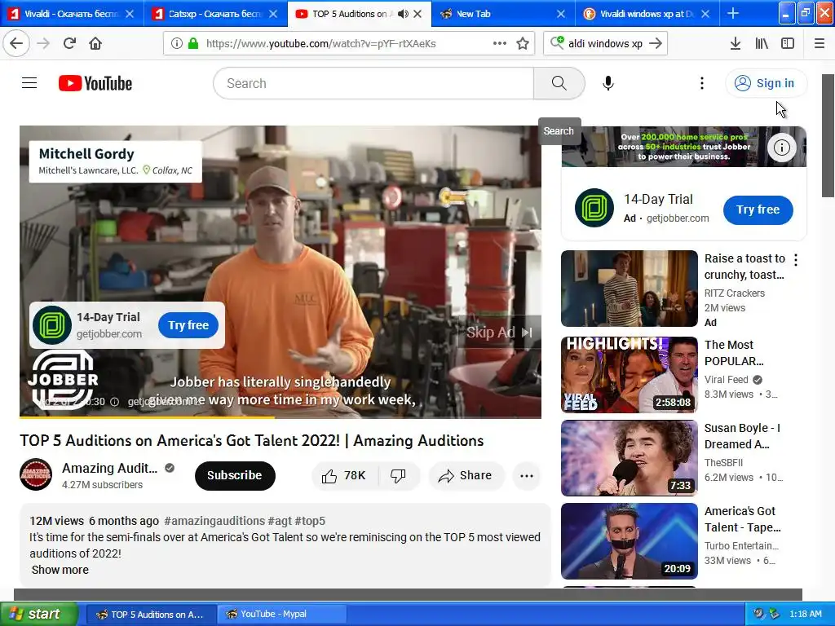Click Try free in video ad overlay

tap(188, 325)
